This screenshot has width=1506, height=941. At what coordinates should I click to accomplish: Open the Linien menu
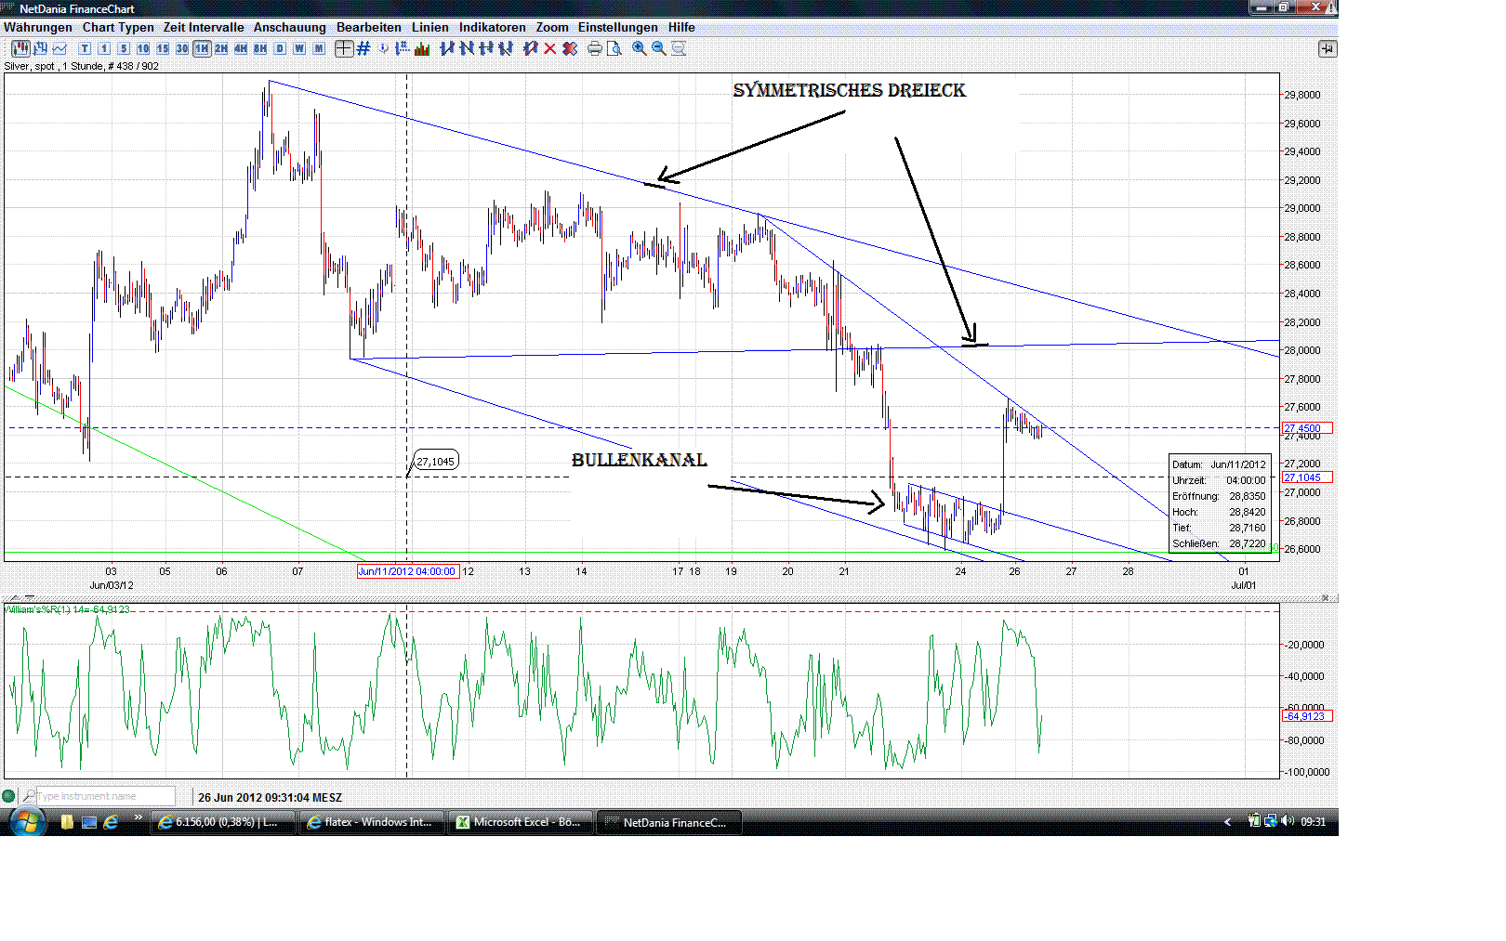pyautogui.click(x=430, y=27)
